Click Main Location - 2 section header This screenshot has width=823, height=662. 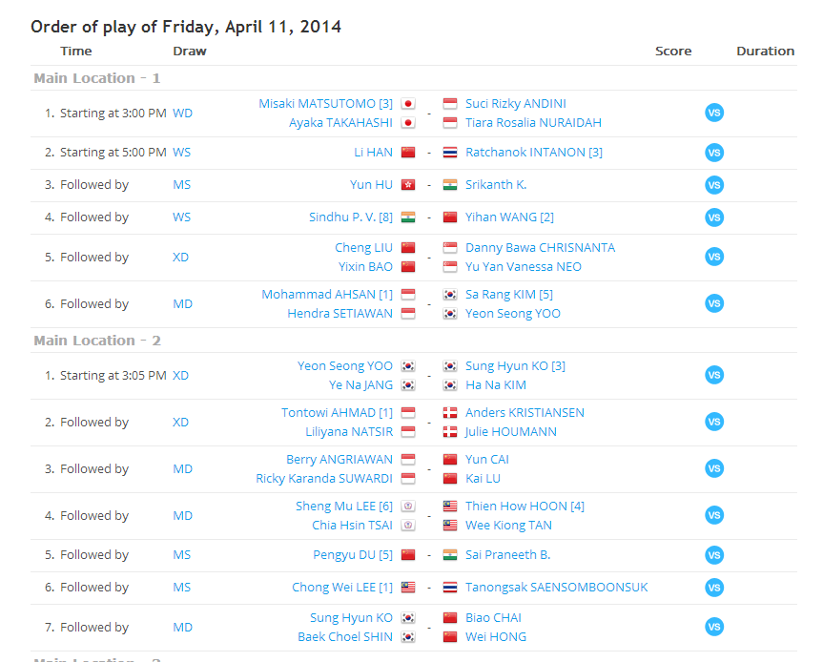(x=97, y=341)
